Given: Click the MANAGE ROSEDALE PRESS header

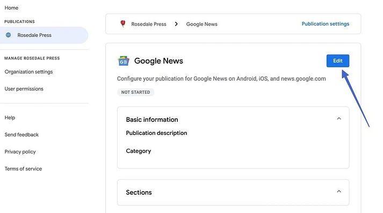Looking at the screenshot, I should 32,58.
